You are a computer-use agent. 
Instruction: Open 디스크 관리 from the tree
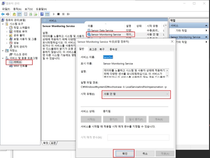[x=20, y=54]
